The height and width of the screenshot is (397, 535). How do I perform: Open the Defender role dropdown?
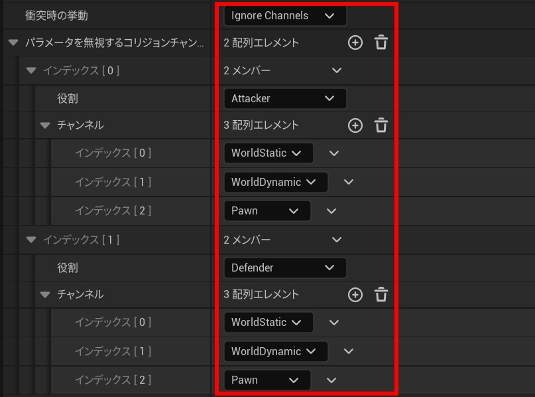[x=284, y=268]
